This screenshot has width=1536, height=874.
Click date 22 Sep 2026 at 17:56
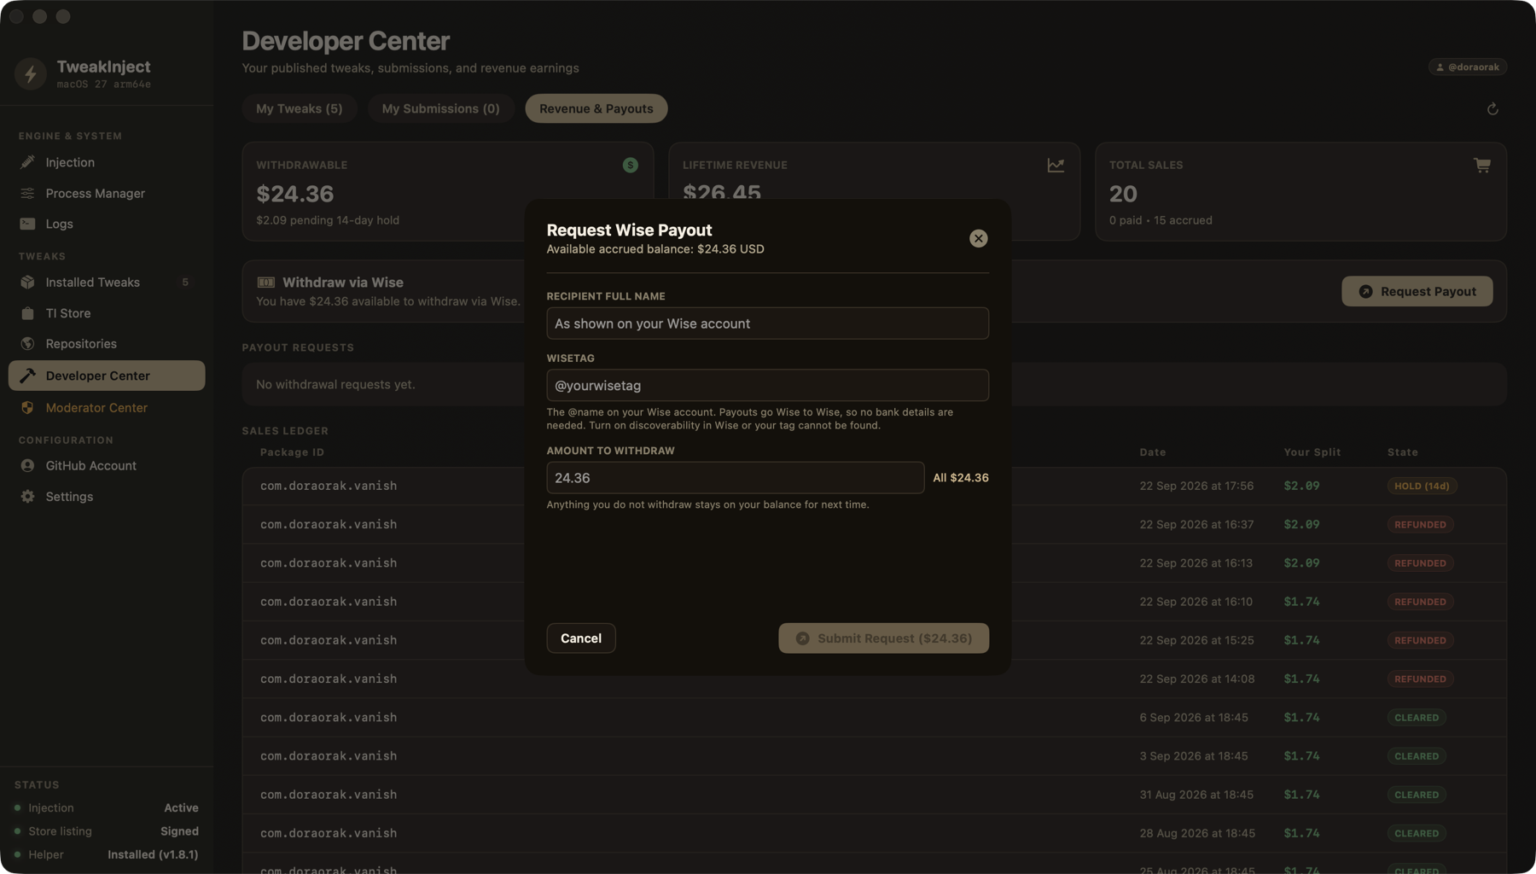(x=1196, y=486)
